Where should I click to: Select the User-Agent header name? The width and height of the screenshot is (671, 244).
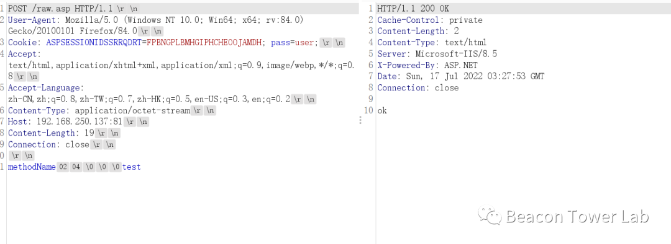(x=32, y=20)
